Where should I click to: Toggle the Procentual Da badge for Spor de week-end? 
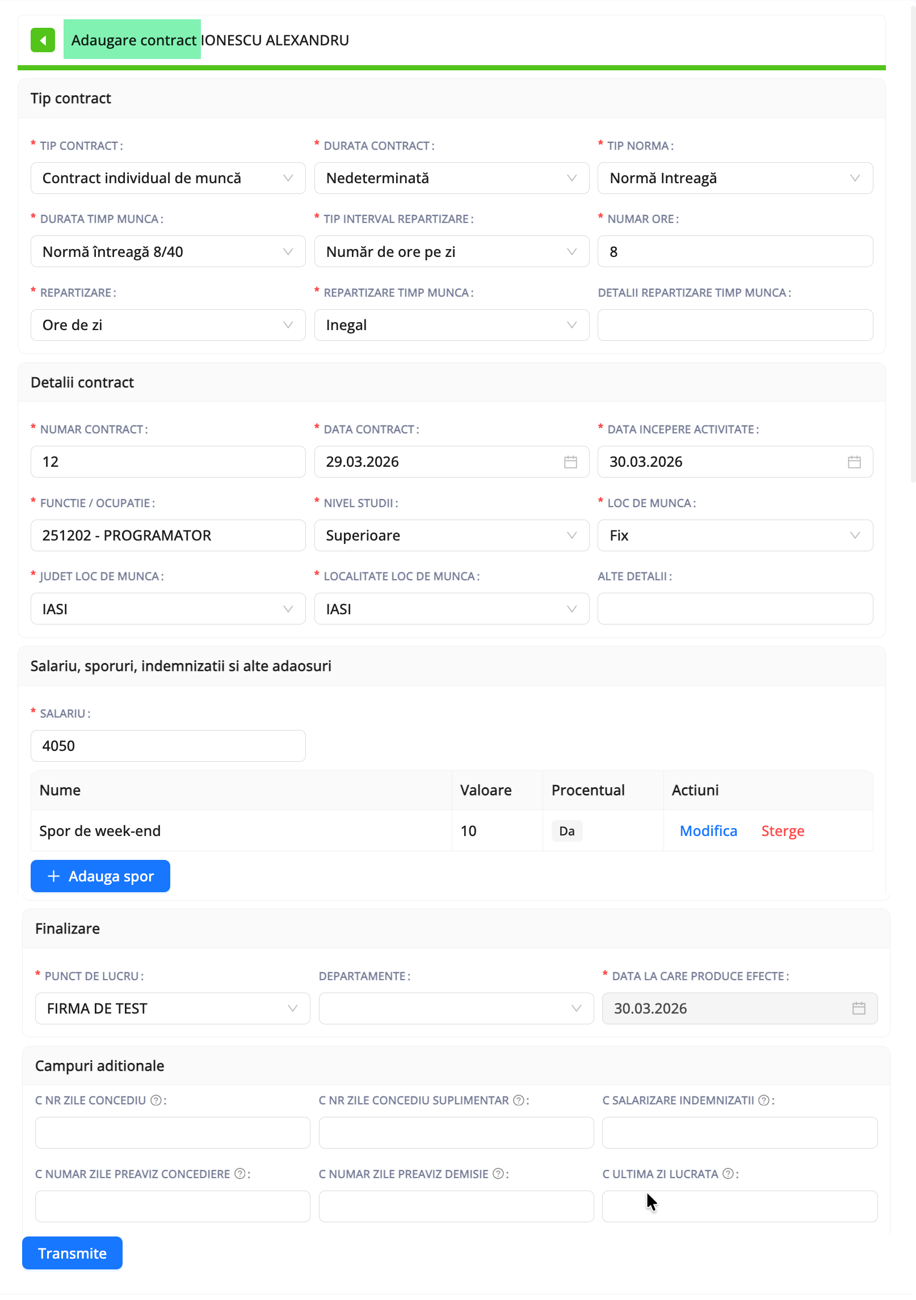[x=566, y=830]
